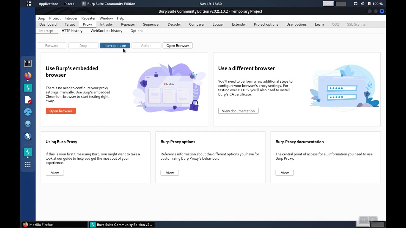Open the clock showing Nov 19 18:30
Viewport: 406px width, 228px height.
click(x=211, y=4)
